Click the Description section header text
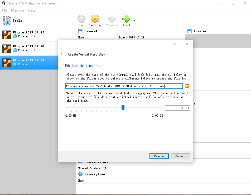Image resolution: width=251 pixels, height=195 pixels. (95, 174)
